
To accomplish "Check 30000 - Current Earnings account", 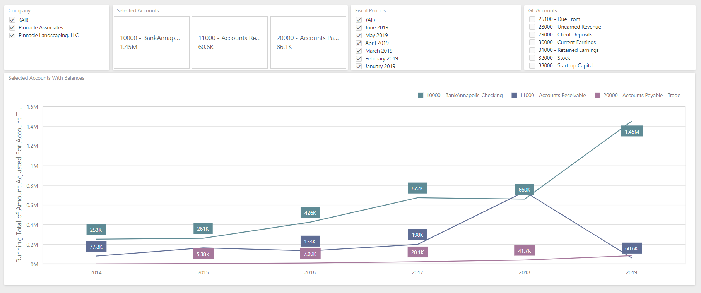I will pos(532,42).
